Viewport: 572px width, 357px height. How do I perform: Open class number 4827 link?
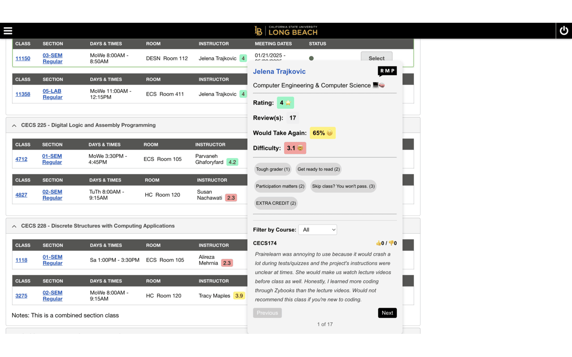pyautogui.click(x=21, y=195)
